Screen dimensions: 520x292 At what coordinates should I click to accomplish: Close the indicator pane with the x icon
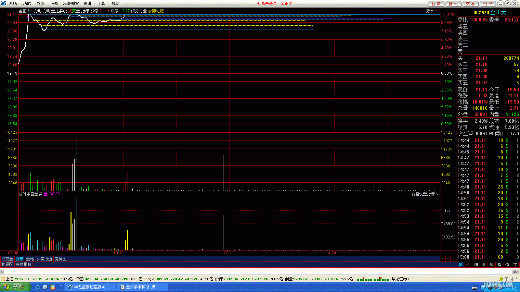tap(437, 194)
